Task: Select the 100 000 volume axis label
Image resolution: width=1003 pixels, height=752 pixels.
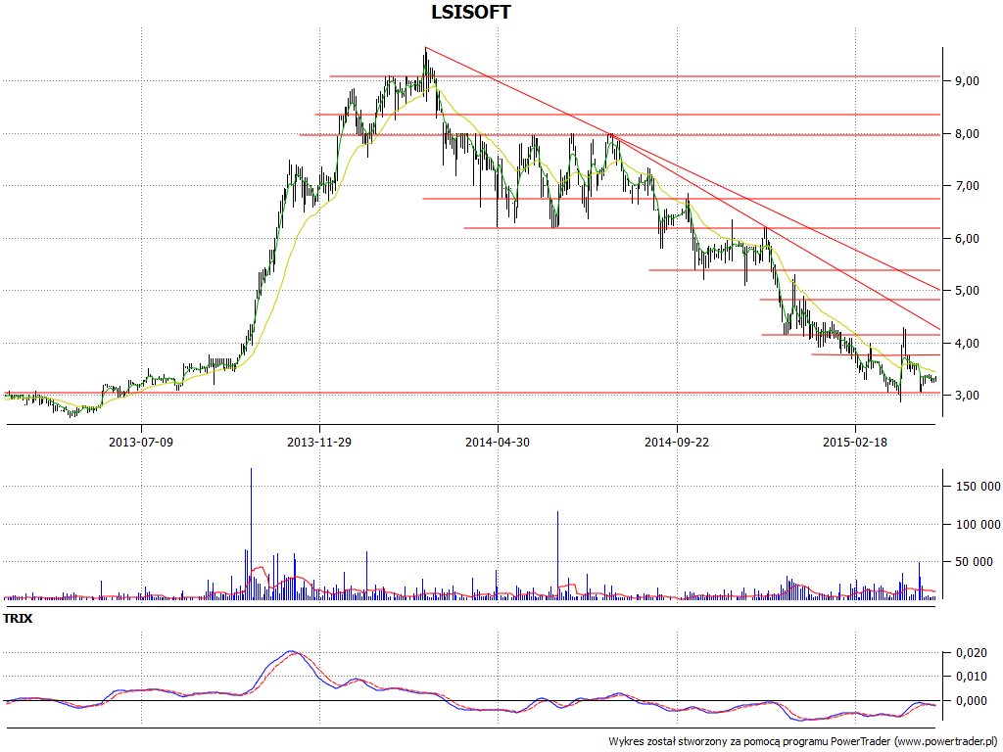Action: [979, 525]
